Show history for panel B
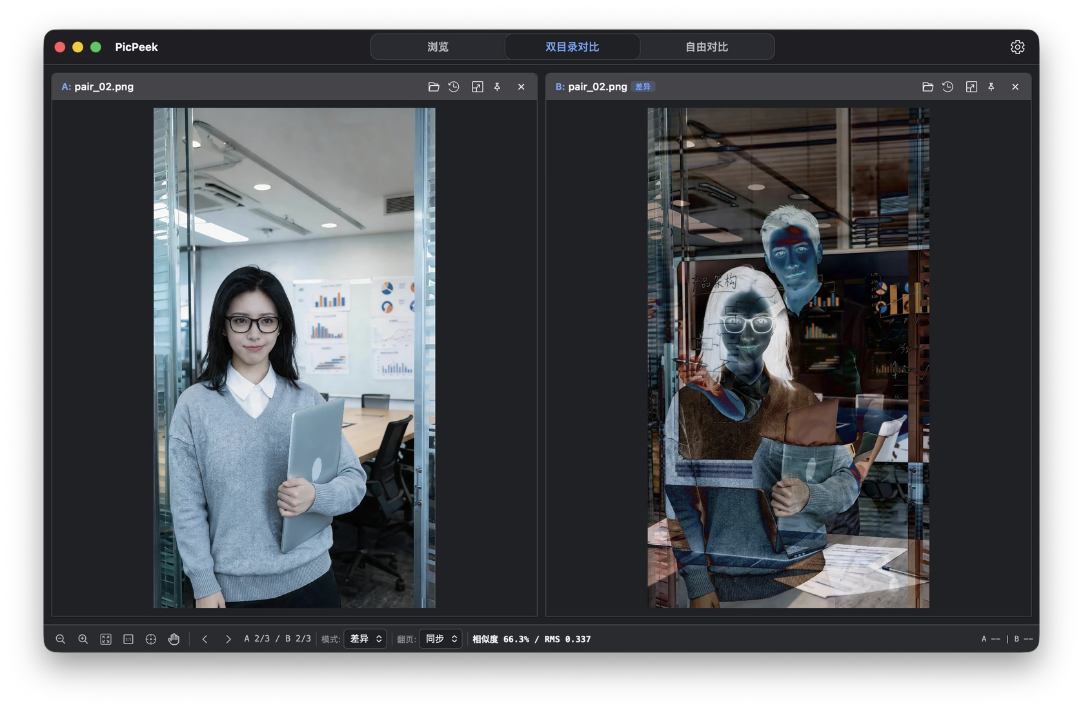The height and width of the screenshot is (710, 1083). [947, 86]
